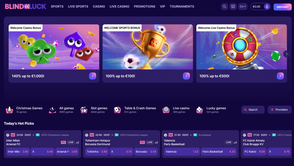
Task: Click the Deposit button
Action: 283,7
